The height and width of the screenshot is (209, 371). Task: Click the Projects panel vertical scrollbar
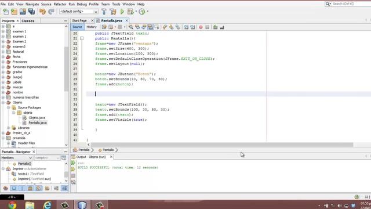(66, 69)
